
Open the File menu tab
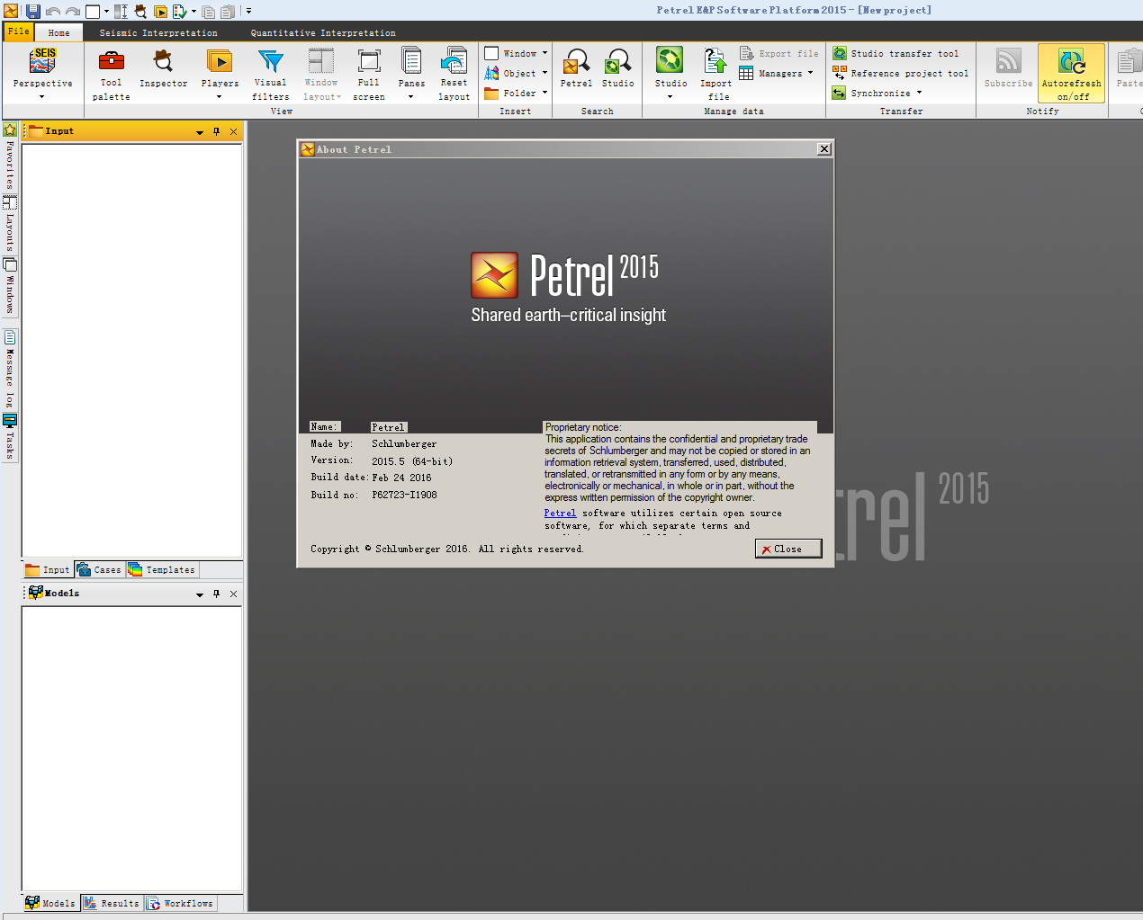(x=19, y=31)
